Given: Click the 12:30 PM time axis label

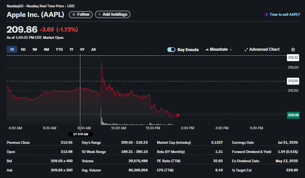Looking at the screenshot, I should click(x=153, y=128).
